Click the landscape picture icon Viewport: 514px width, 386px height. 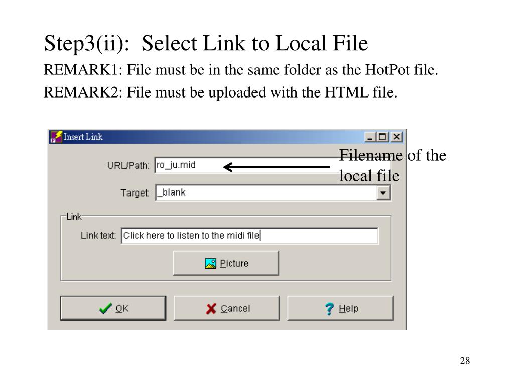tap(210, 263)
